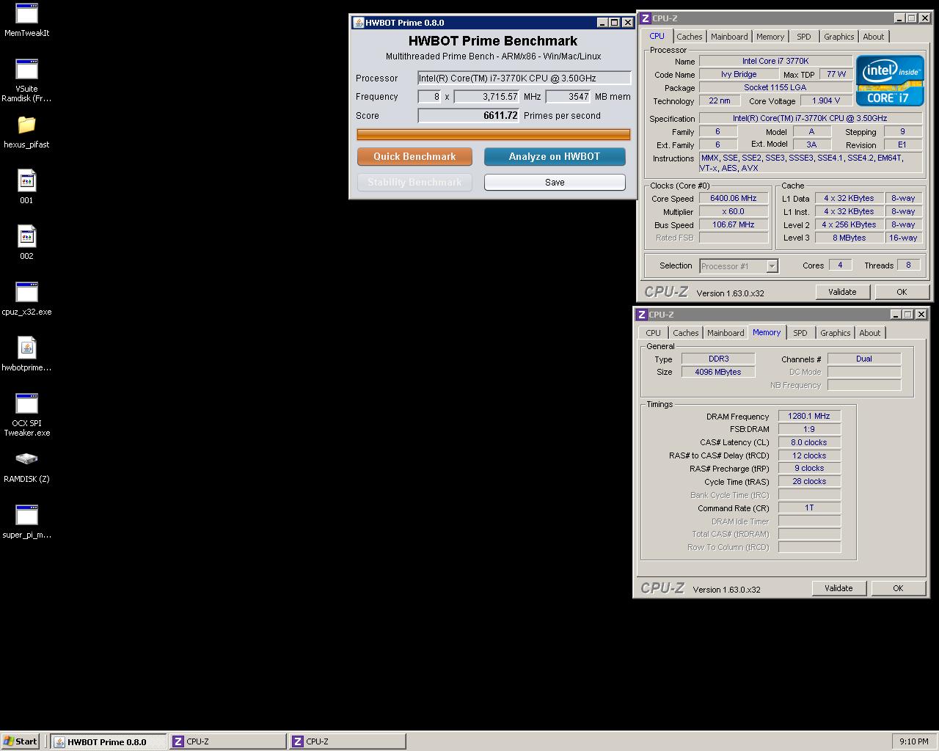
Task: Run the Quick Benchmark
Action: pos(414,156)
